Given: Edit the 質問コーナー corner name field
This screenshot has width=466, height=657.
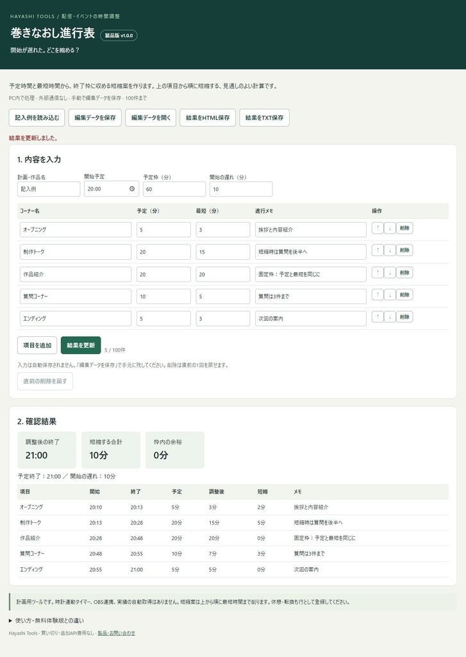Looking at the screenshot, I should point(76,296).
